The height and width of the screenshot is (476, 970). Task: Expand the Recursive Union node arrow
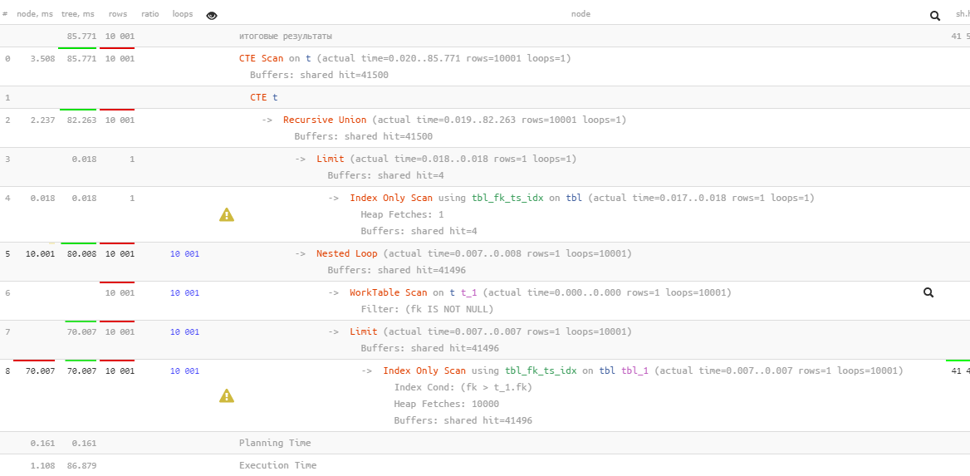(267, 120)
